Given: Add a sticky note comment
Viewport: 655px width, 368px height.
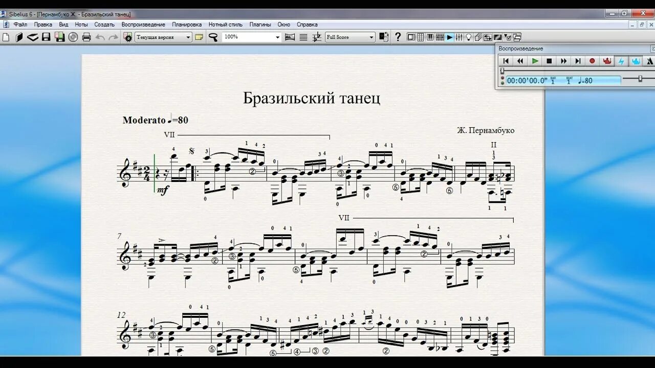Looking at the screenshot, I should tap(199, 37).
